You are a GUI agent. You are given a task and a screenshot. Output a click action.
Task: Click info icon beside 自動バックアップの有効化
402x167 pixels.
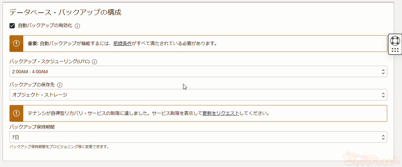[78, 26]
